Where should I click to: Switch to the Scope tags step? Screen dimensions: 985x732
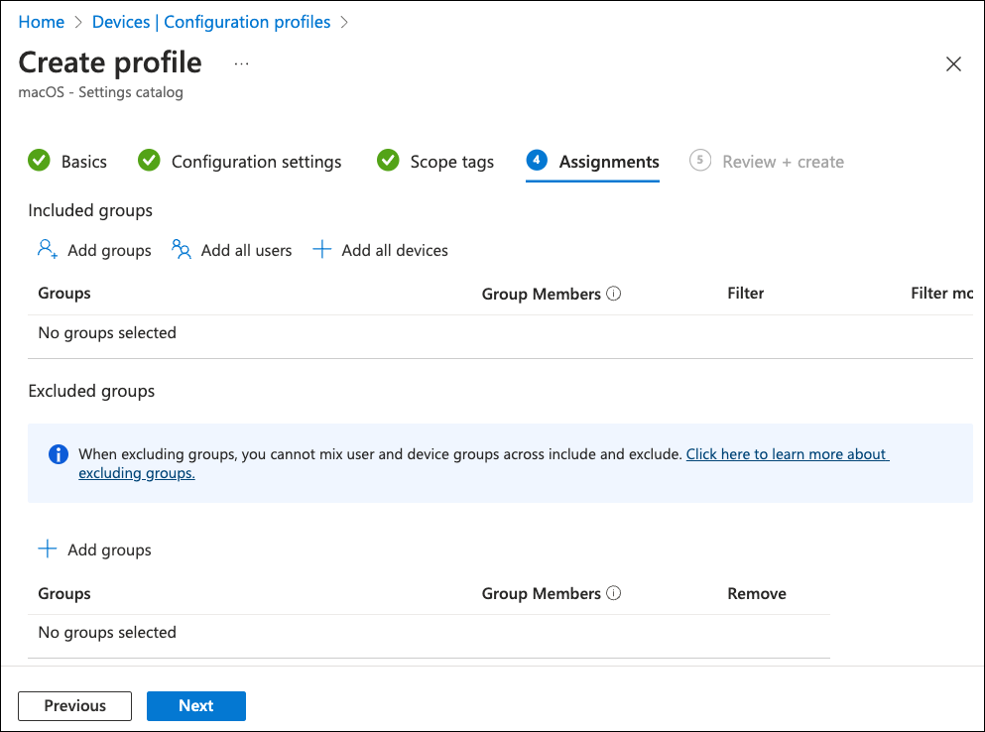click(x=451, y=162)
